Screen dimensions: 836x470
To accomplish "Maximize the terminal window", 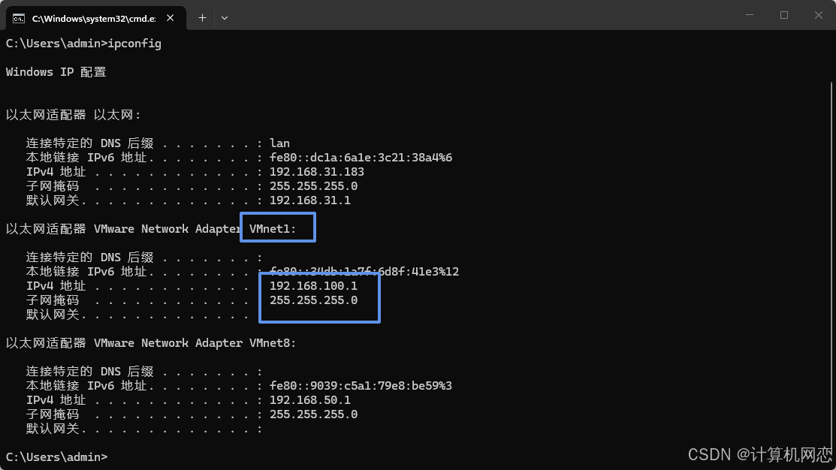I will (783, 15).
